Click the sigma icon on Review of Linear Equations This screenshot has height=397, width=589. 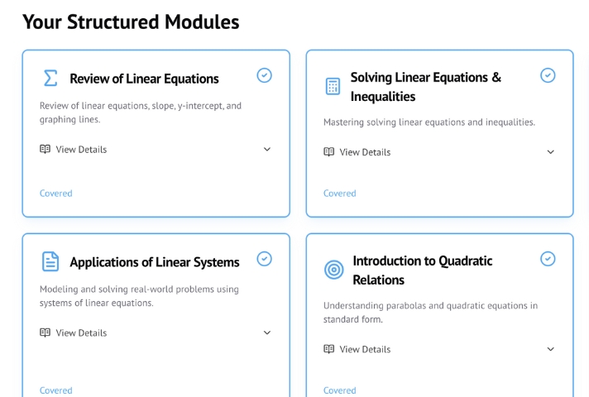50,79
